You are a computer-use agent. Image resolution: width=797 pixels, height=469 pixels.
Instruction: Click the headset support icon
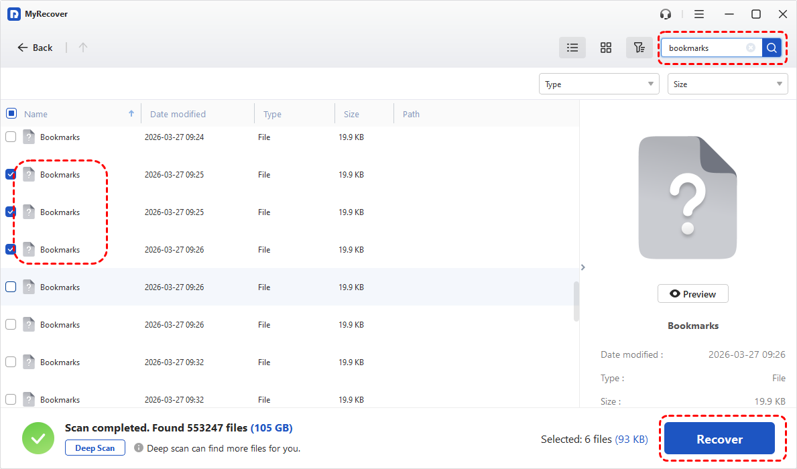[x=665, y=14]
